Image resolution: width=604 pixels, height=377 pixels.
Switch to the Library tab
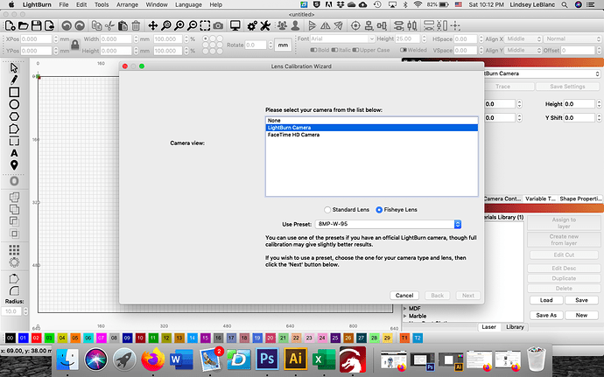pos(515,327)
